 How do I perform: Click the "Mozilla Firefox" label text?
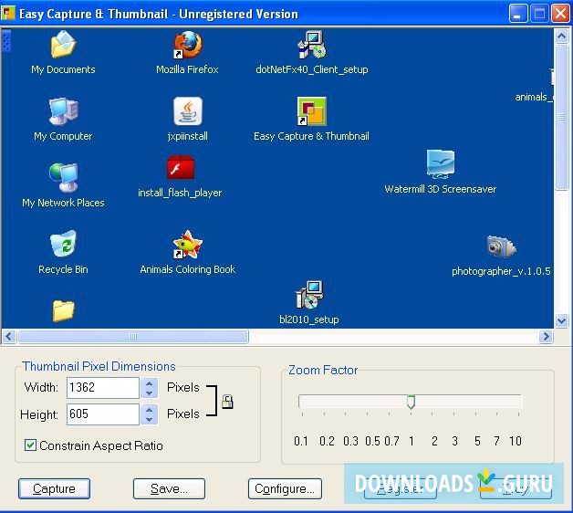tap(187, 69)
